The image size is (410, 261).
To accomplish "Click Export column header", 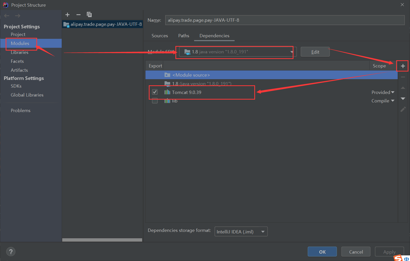I will point(155,66).
